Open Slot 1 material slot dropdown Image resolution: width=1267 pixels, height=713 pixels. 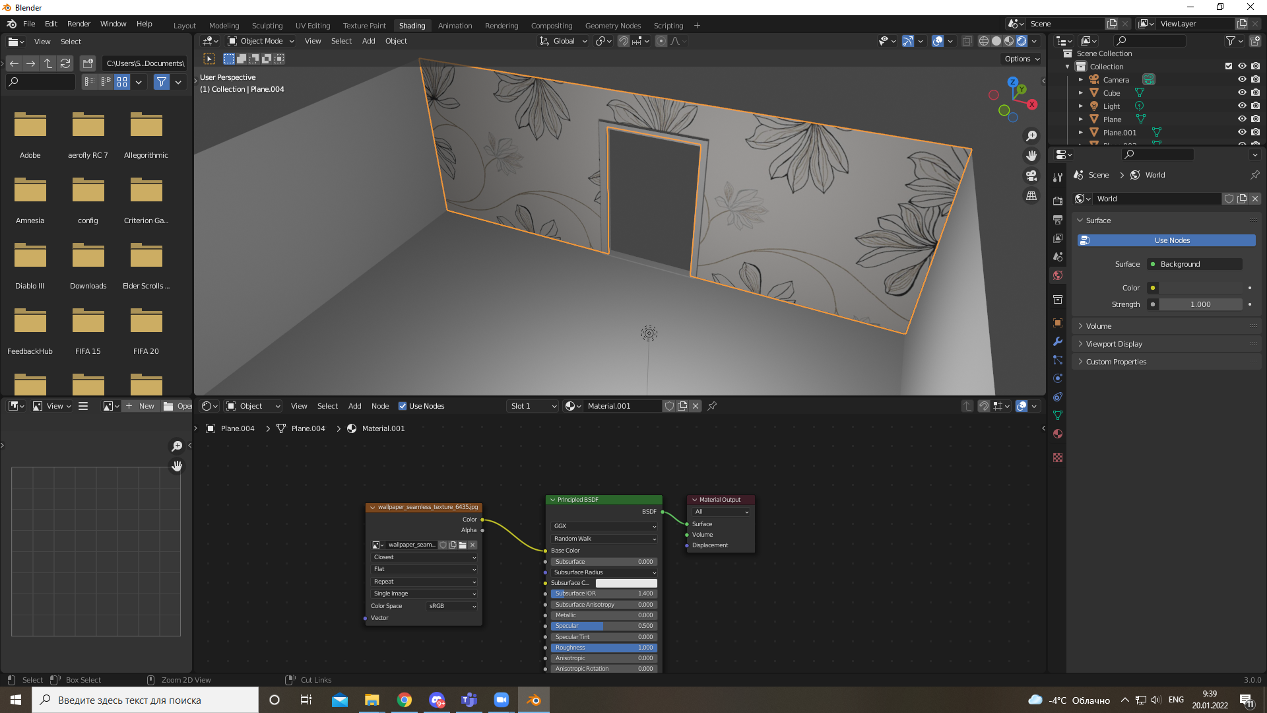click(533, 406)
